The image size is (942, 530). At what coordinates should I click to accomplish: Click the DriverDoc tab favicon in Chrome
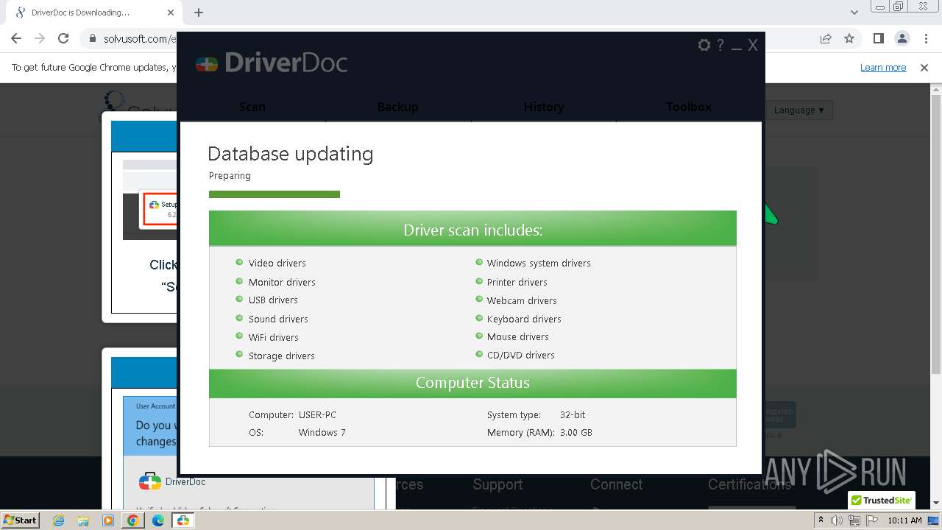21,13
